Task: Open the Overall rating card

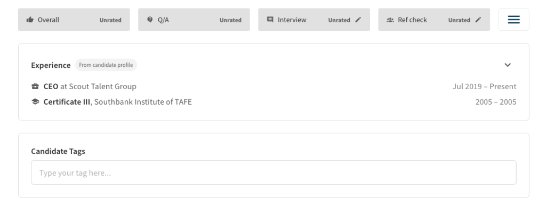Action: [x=74, y=20]
